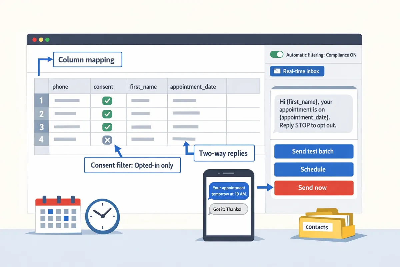The width and height of the screenshot is (400, 267).
Task: Click the inbox icon in Real-time inbox button
Action: click(x=277, y=71)
